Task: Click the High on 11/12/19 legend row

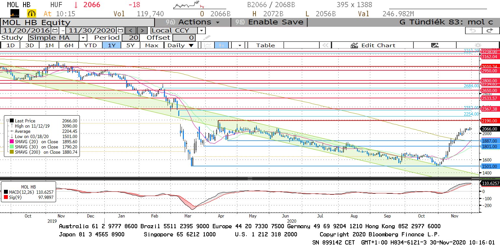Action: pos(44,126)
